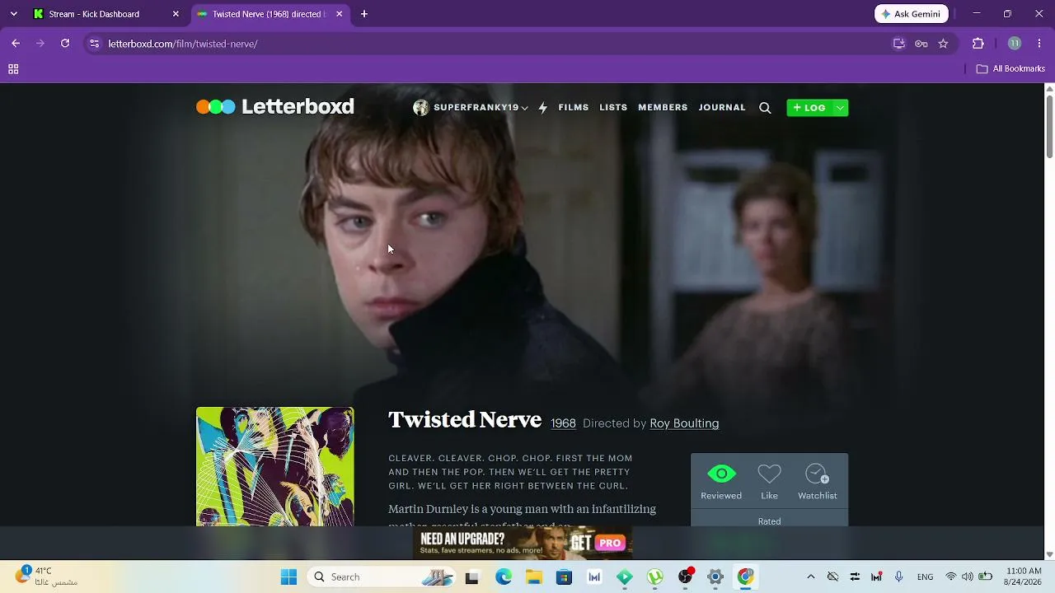Switch to the Stream - Kick Dashboard tab
This screenshot has height=593, width=1055.
coord(105,14)
